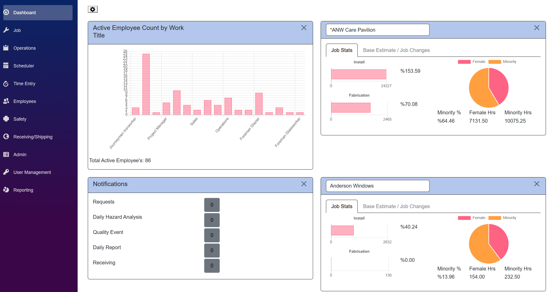Open User Management
Image resolution: width=551 pixels, height=292 pixels.
point(32,172)
